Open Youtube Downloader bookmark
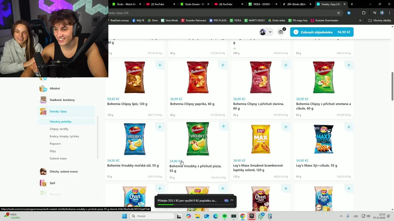This screenshot has height=221, width=394. point(324,21)
